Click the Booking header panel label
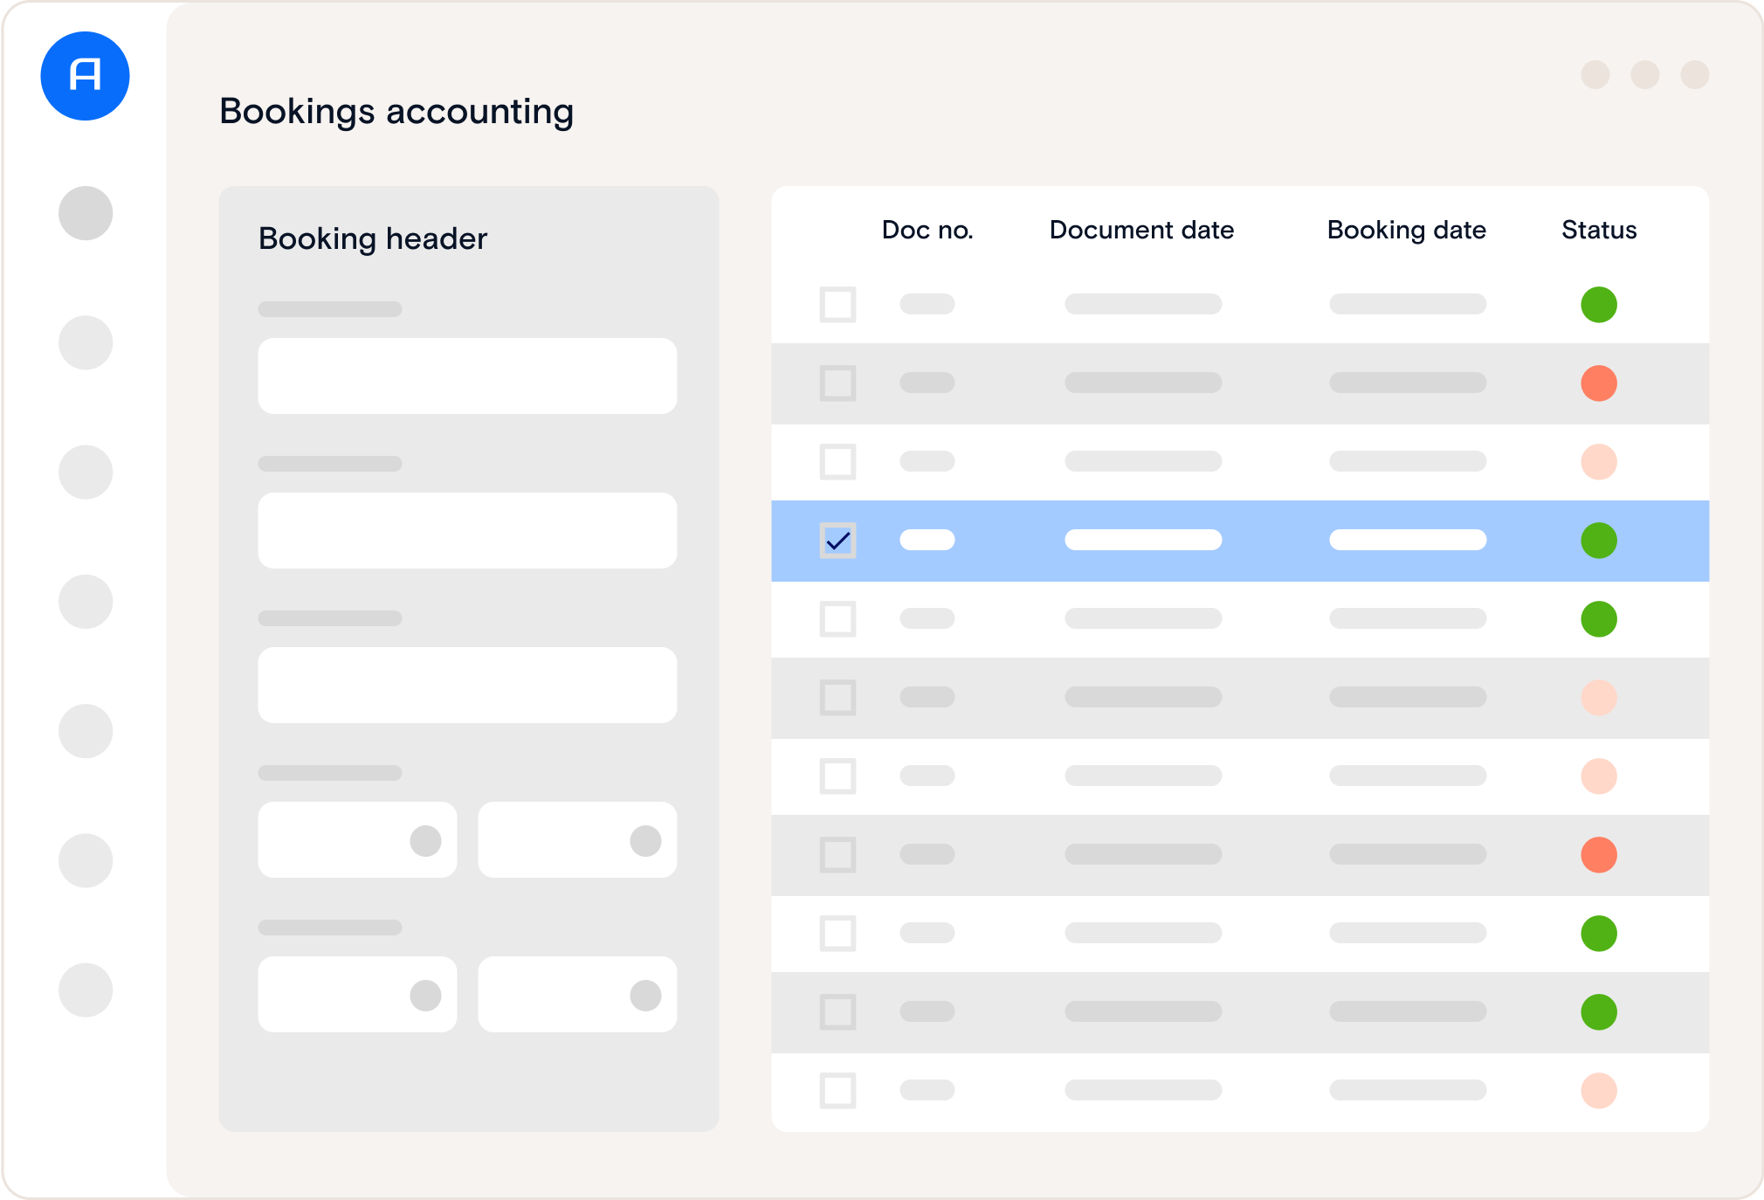 (x=372, y=238)
